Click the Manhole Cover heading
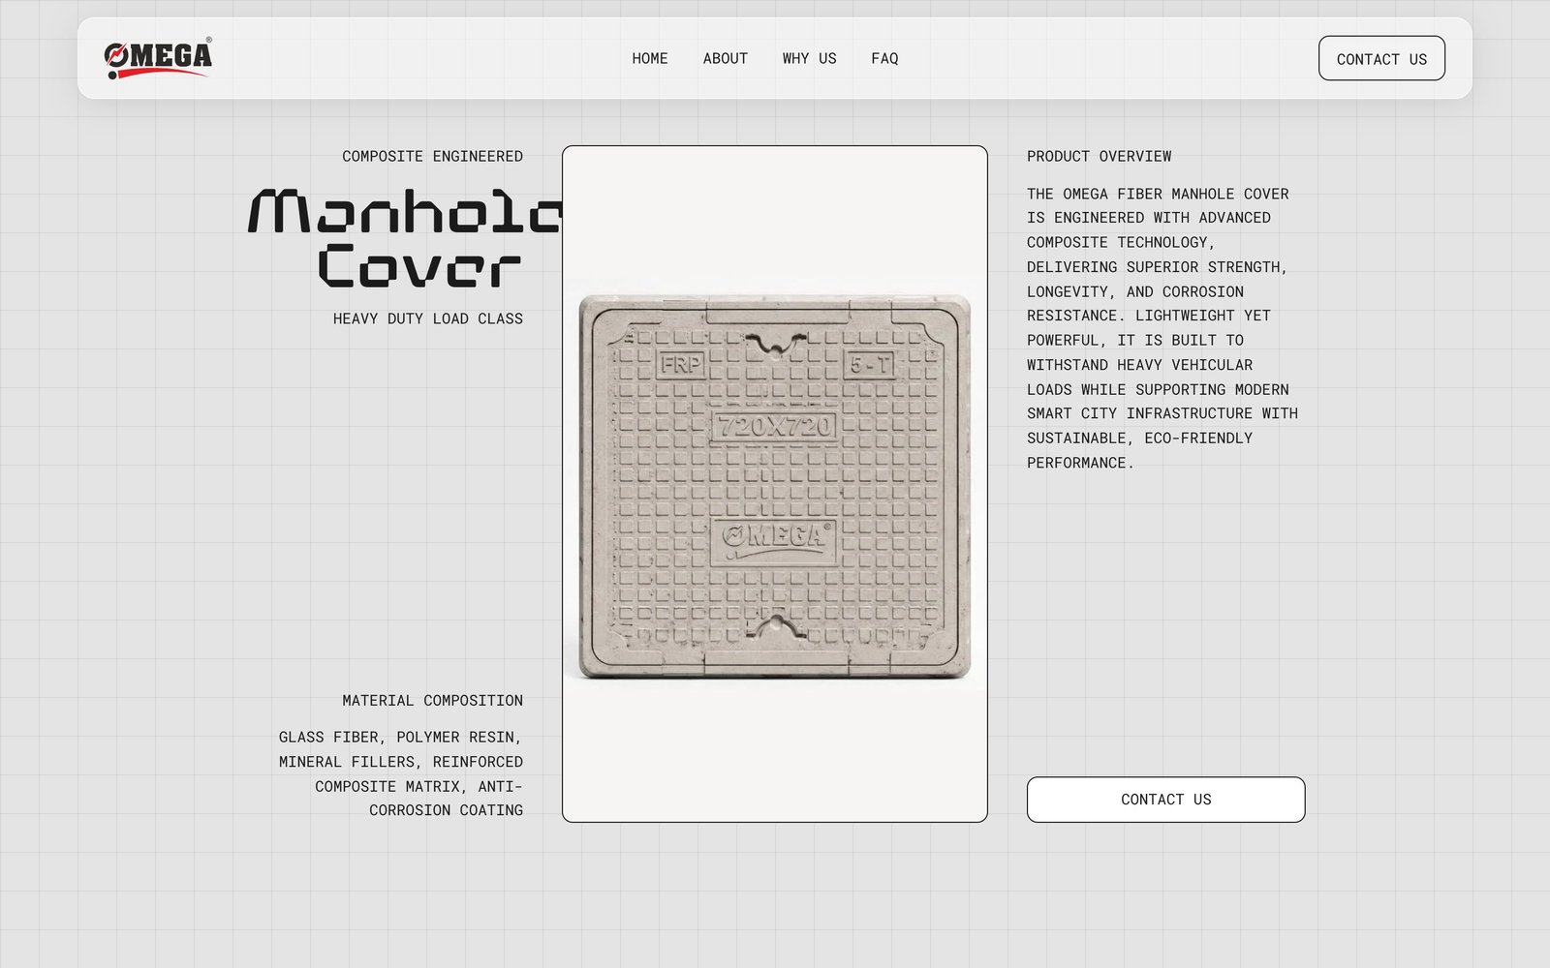The image size is (1550, 968). pyautogui.click(x=405, y=238)
